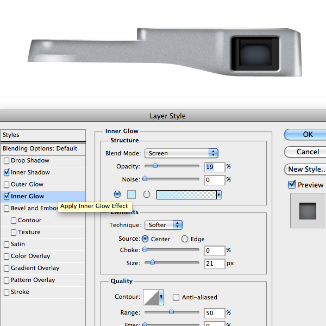Enable the Outer Glow checkbox
The image size is (326, 326).
coord(7,185)
